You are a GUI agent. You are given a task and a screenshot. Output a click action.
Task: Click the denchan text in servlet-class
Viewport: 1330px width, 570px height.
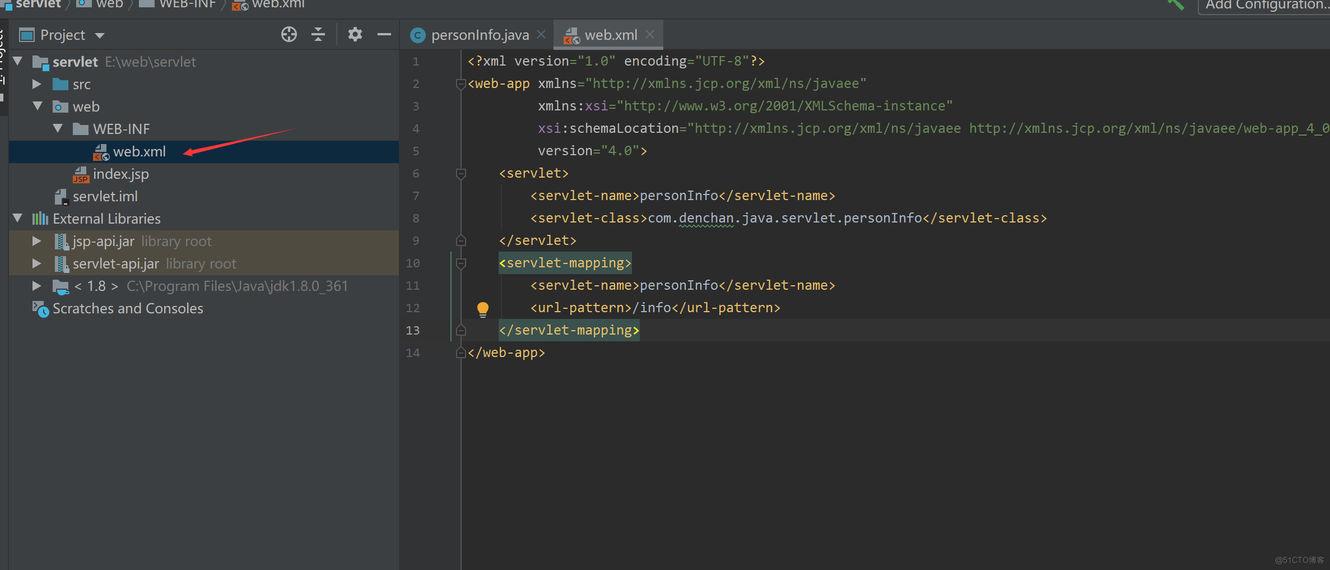(x=706, y=218)
